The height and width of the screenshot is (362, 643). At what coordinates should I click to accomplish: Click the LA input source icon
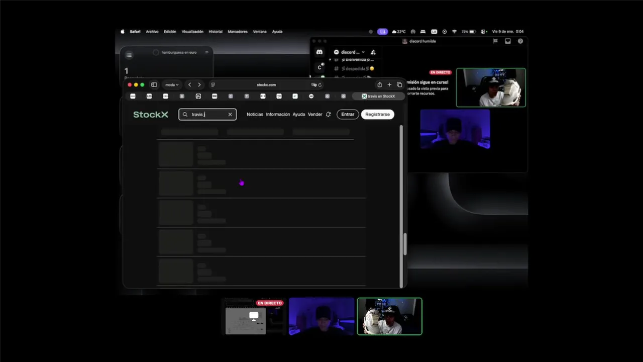click(434, 32)
